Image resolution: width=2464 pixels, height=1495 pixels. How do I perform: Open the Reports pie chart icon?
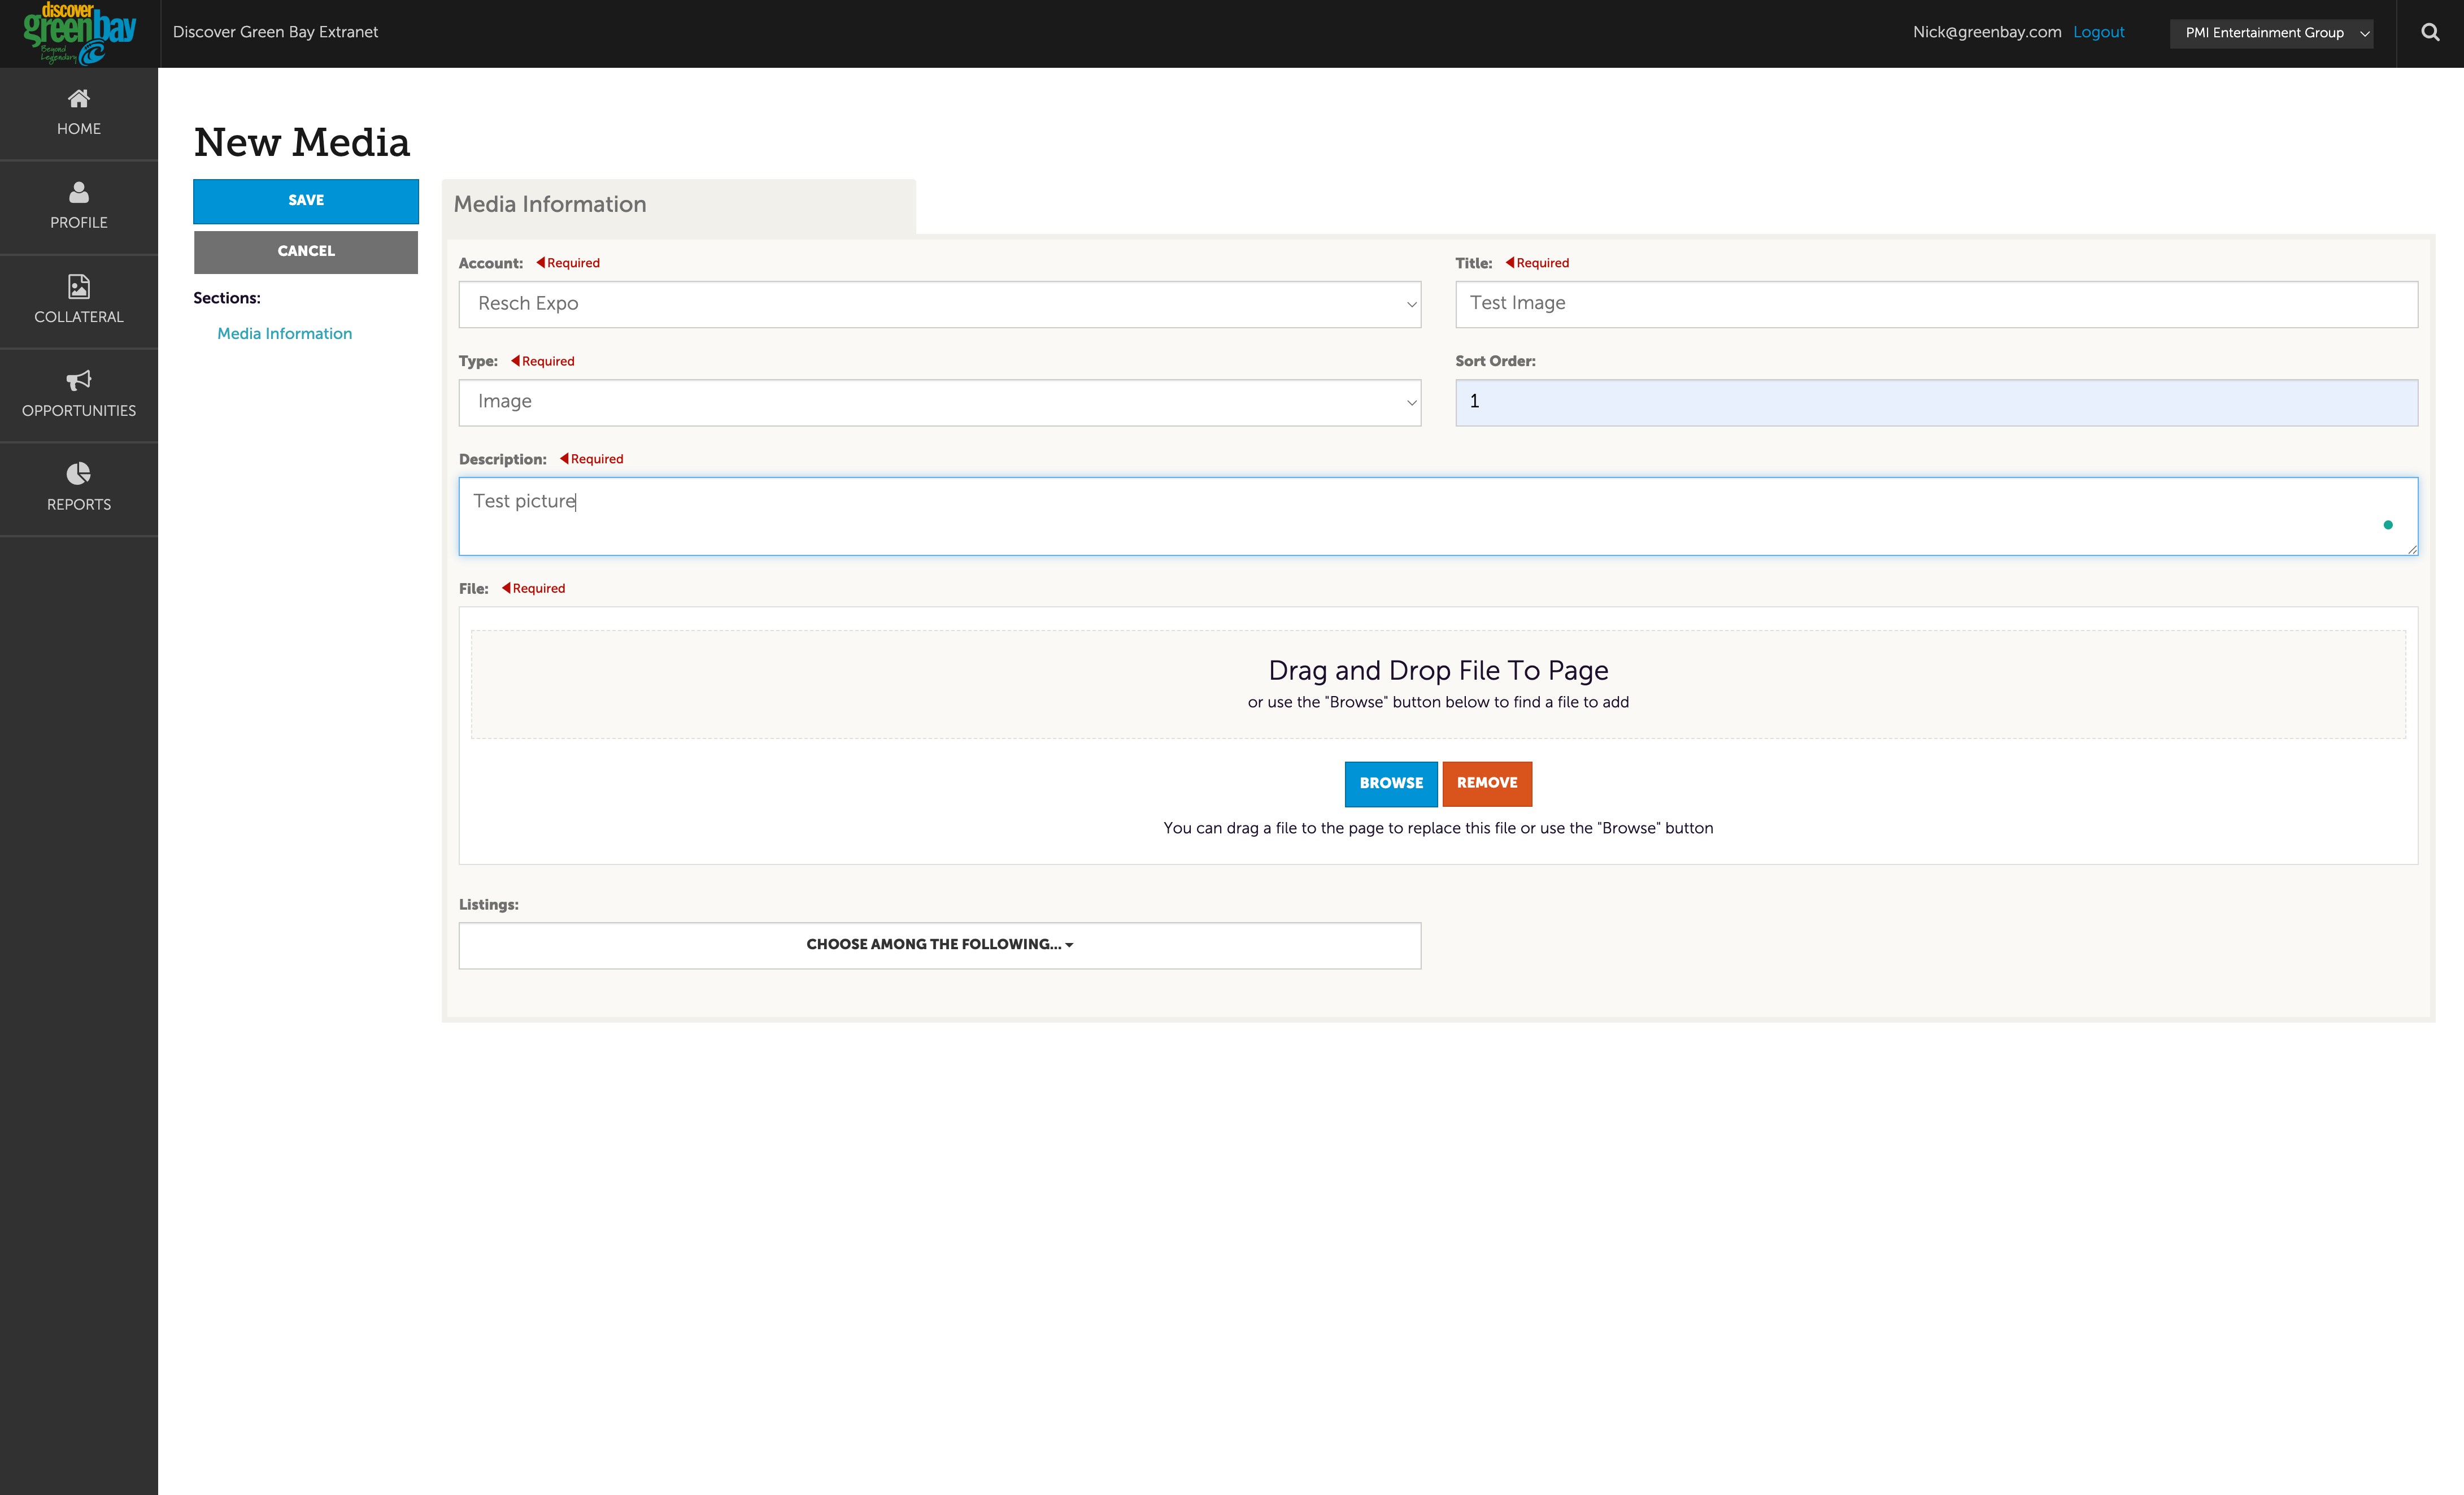[x=79, y=473]
